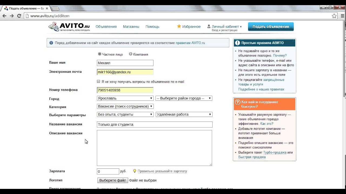Open 'Без опыта, студенты' dropdown
346x194 pixels.
(x=125, y=115)
